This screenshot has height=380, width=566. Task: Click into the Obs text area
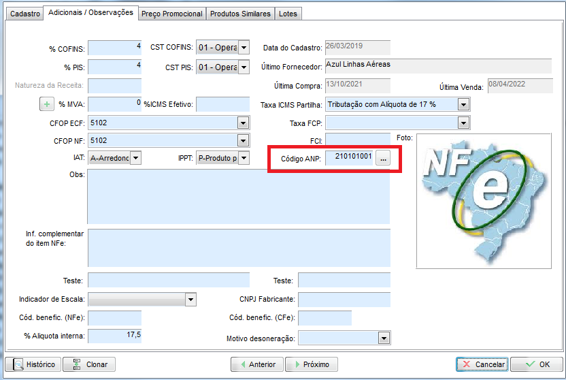tap(238, 197)
